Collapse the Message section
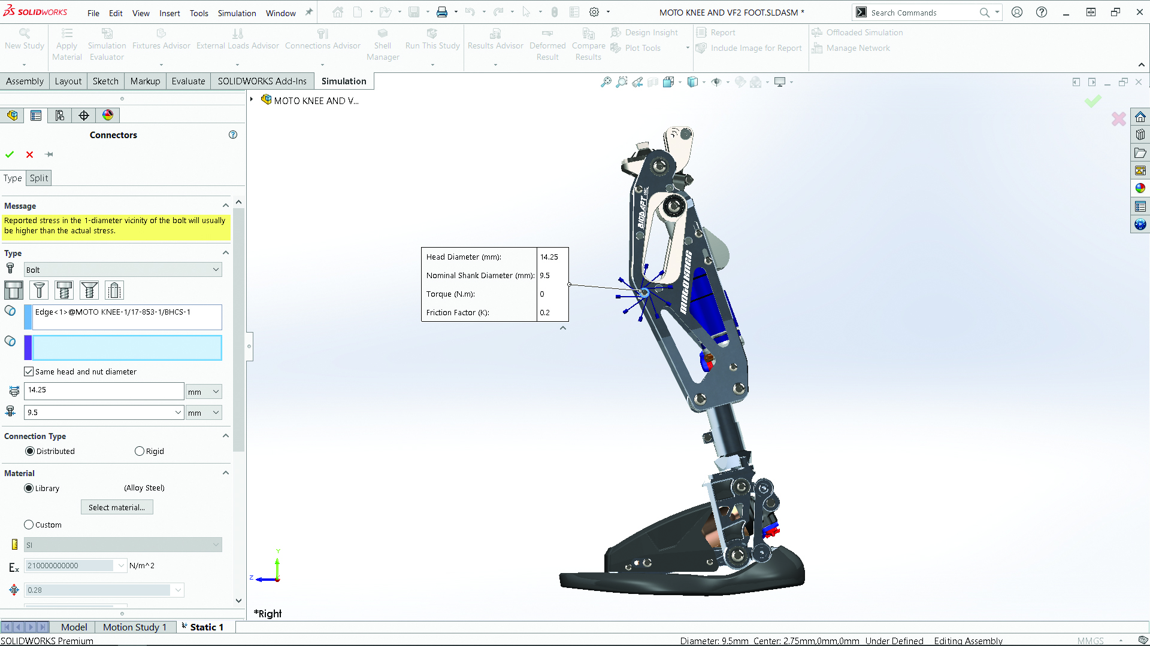1150x646 pixels. click(226, 206)
